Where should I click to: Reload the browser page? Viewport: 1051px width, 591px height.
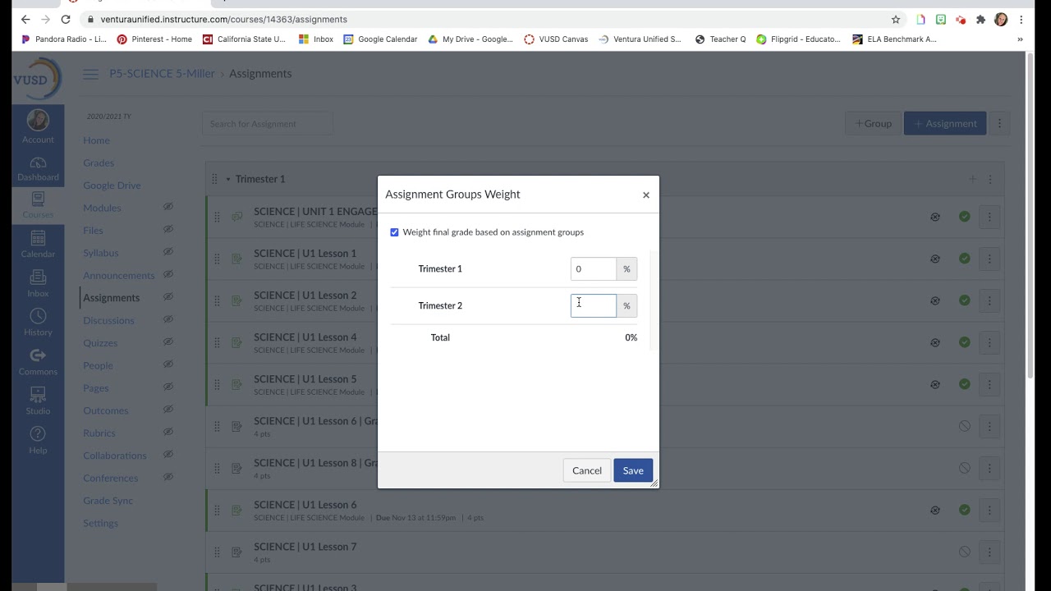coord(66,19)
